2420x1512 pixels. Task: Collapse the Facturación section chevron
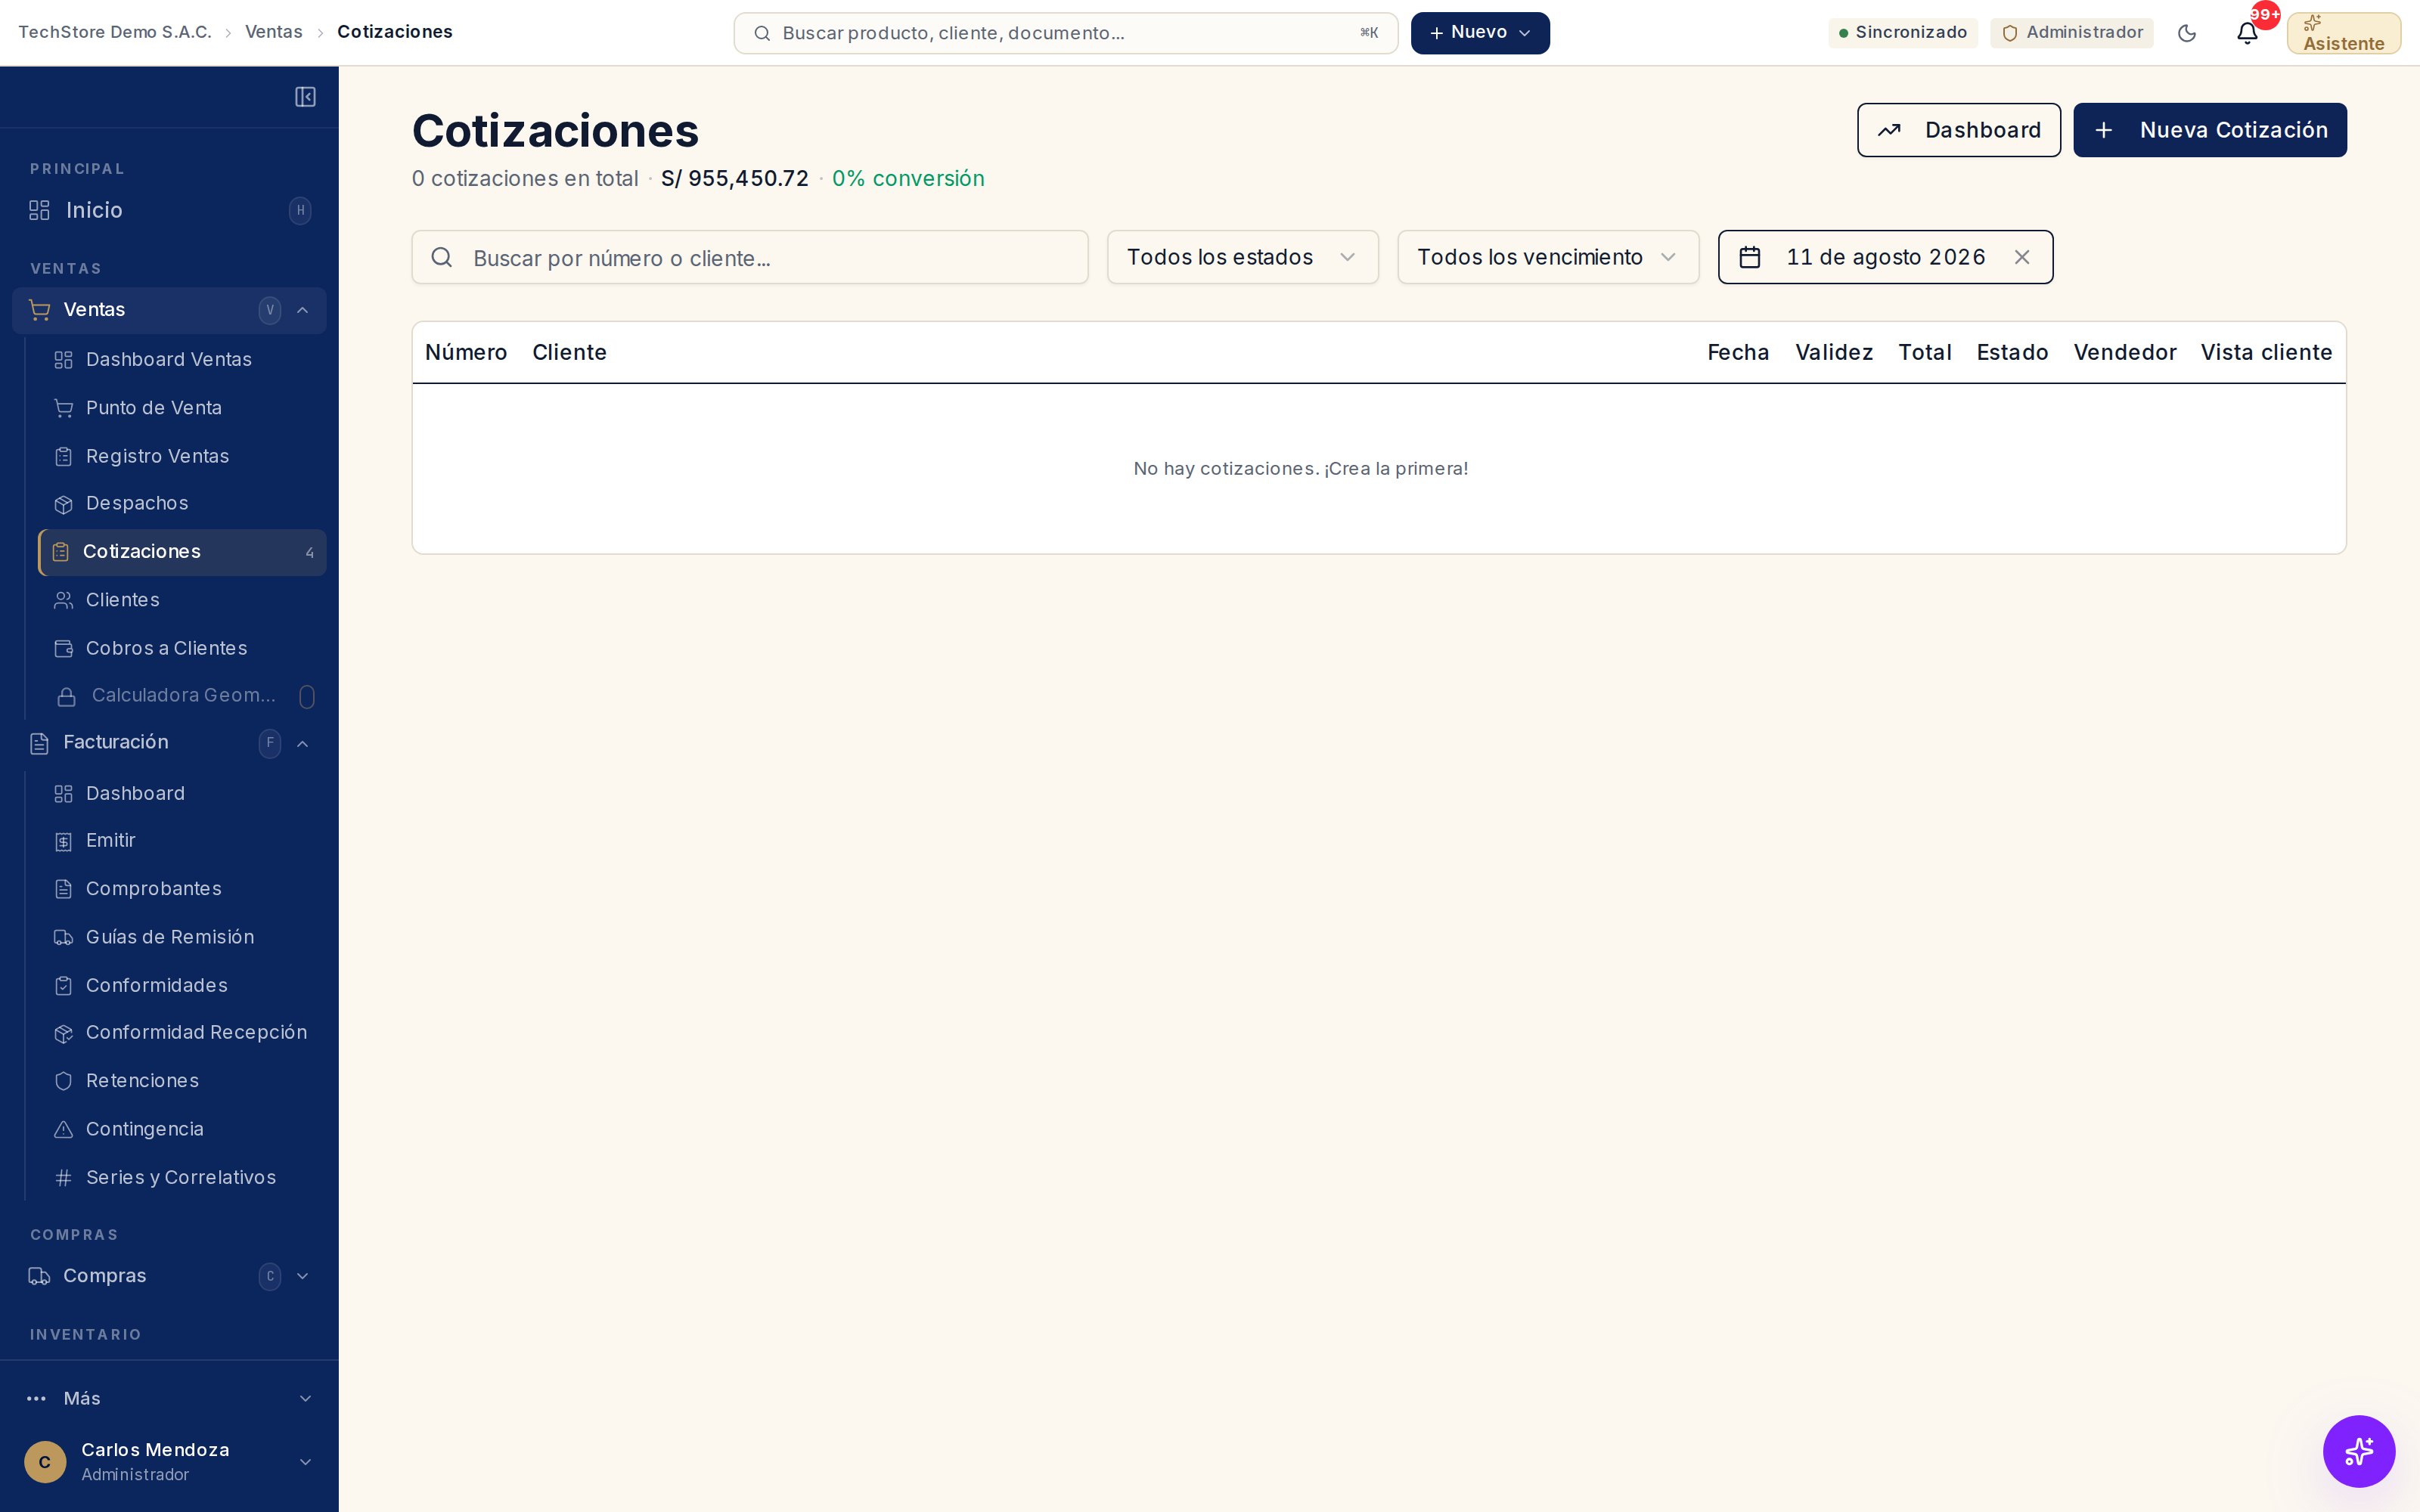coord(303,743)
